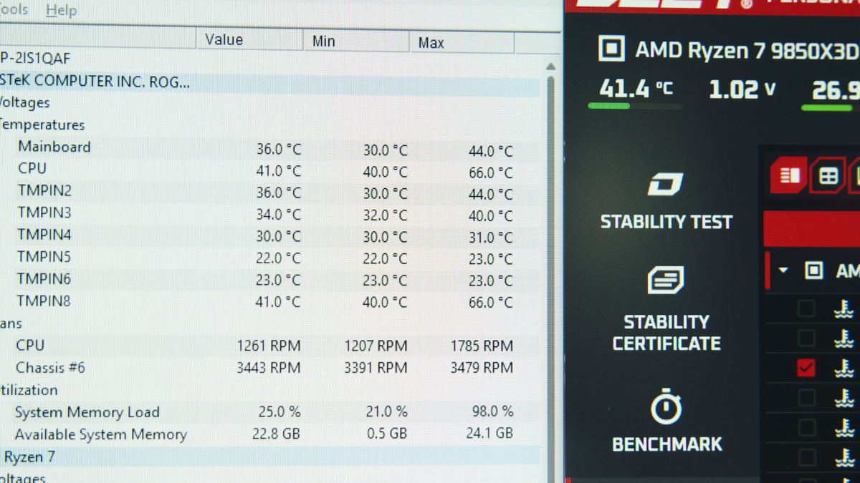Select the Fans tree node
The image size is (860, 483).
point(11,323)
